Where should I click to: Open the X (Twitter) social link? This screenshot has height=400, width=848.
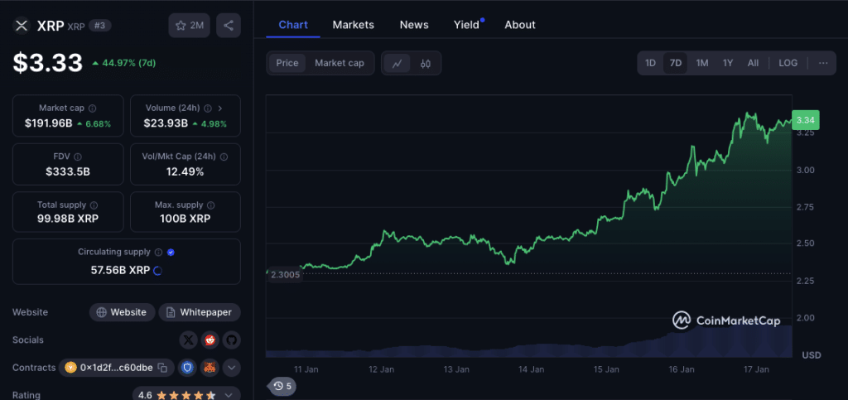[188, 340]
